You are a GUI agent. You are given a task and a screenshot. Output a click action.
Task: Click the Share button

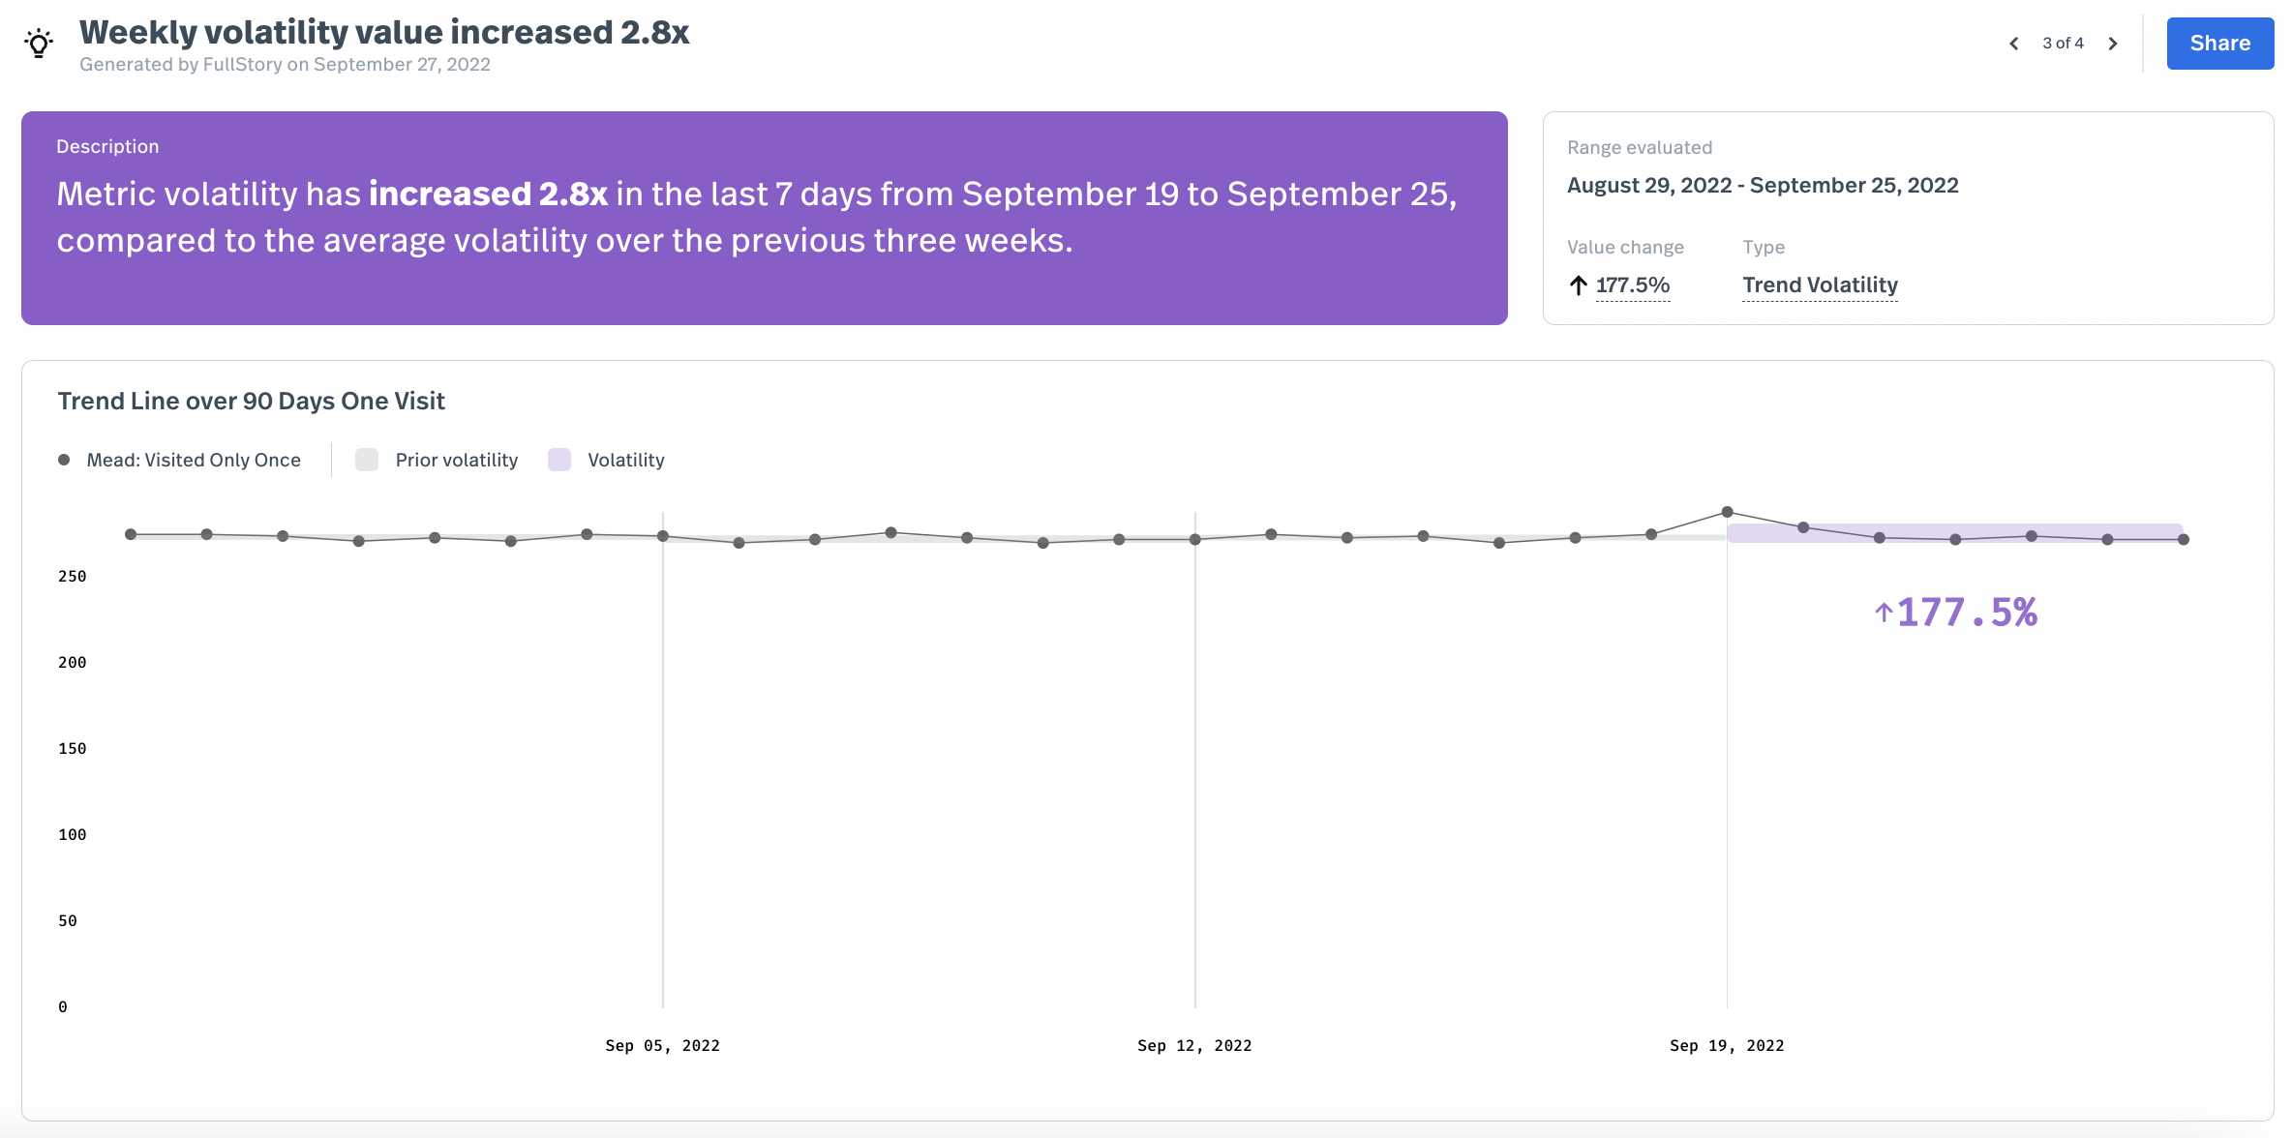[2219, 44]
